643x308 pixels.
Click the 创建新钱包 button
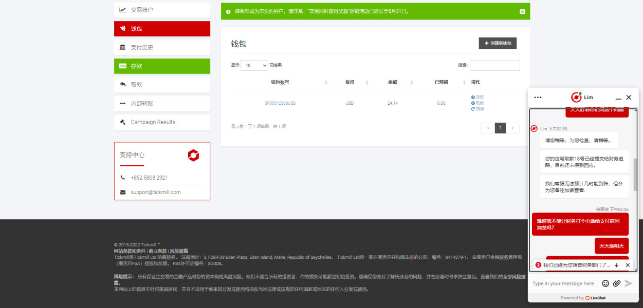[498, 44]
